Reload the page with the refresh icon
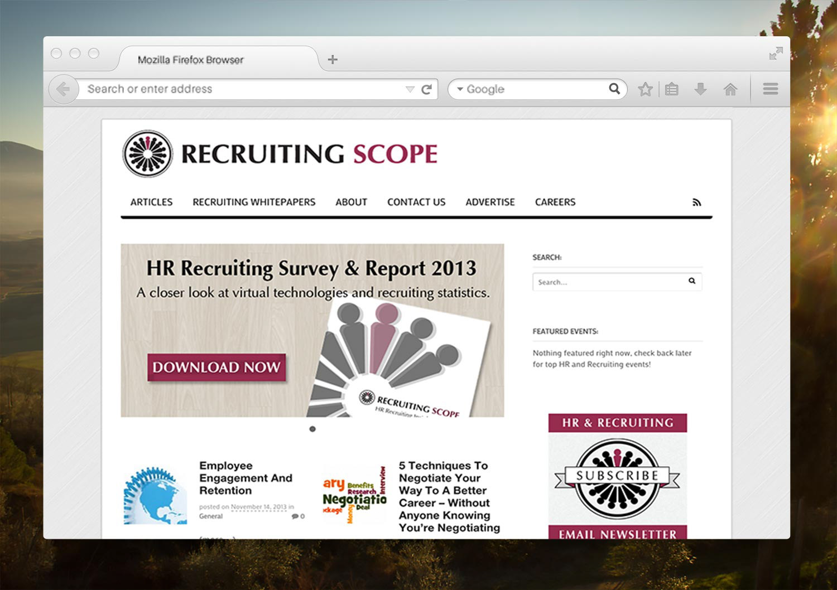 (x=427, y=89)
